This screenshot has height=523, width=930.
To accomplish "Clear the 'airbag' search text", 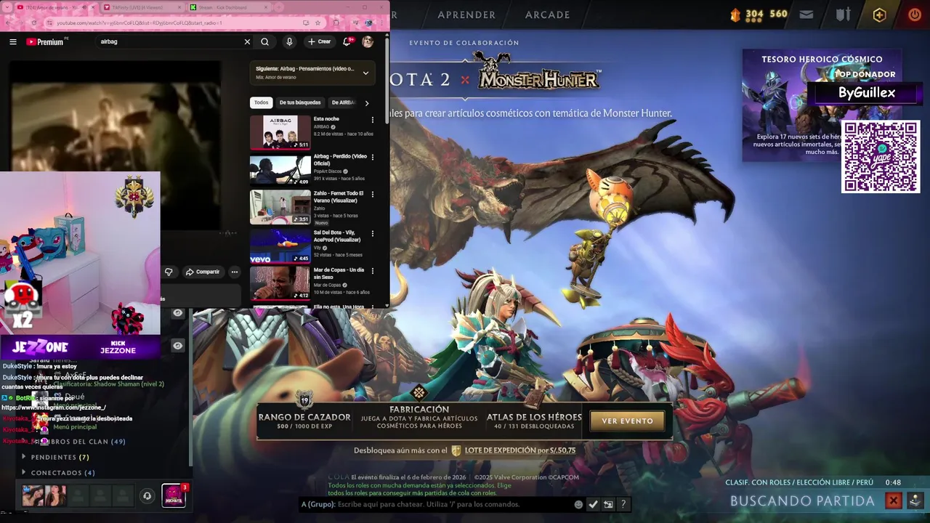I will [x=247, y=41].
